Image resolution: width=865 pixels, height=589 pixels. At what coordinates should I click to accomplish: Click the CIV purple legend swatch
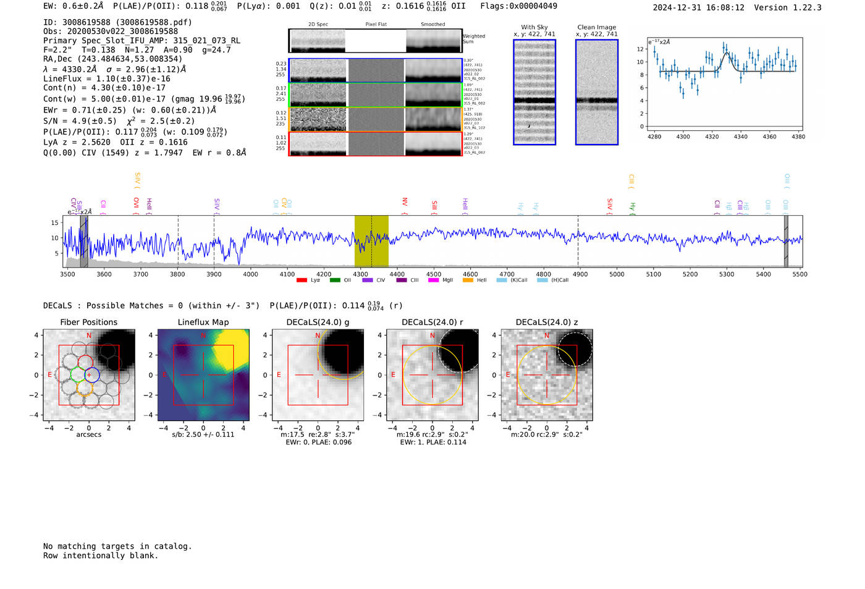coord(368,280)
